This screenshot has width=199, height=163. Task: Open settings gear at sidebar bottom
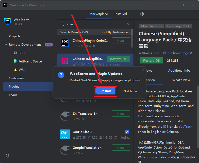point(7,156)
